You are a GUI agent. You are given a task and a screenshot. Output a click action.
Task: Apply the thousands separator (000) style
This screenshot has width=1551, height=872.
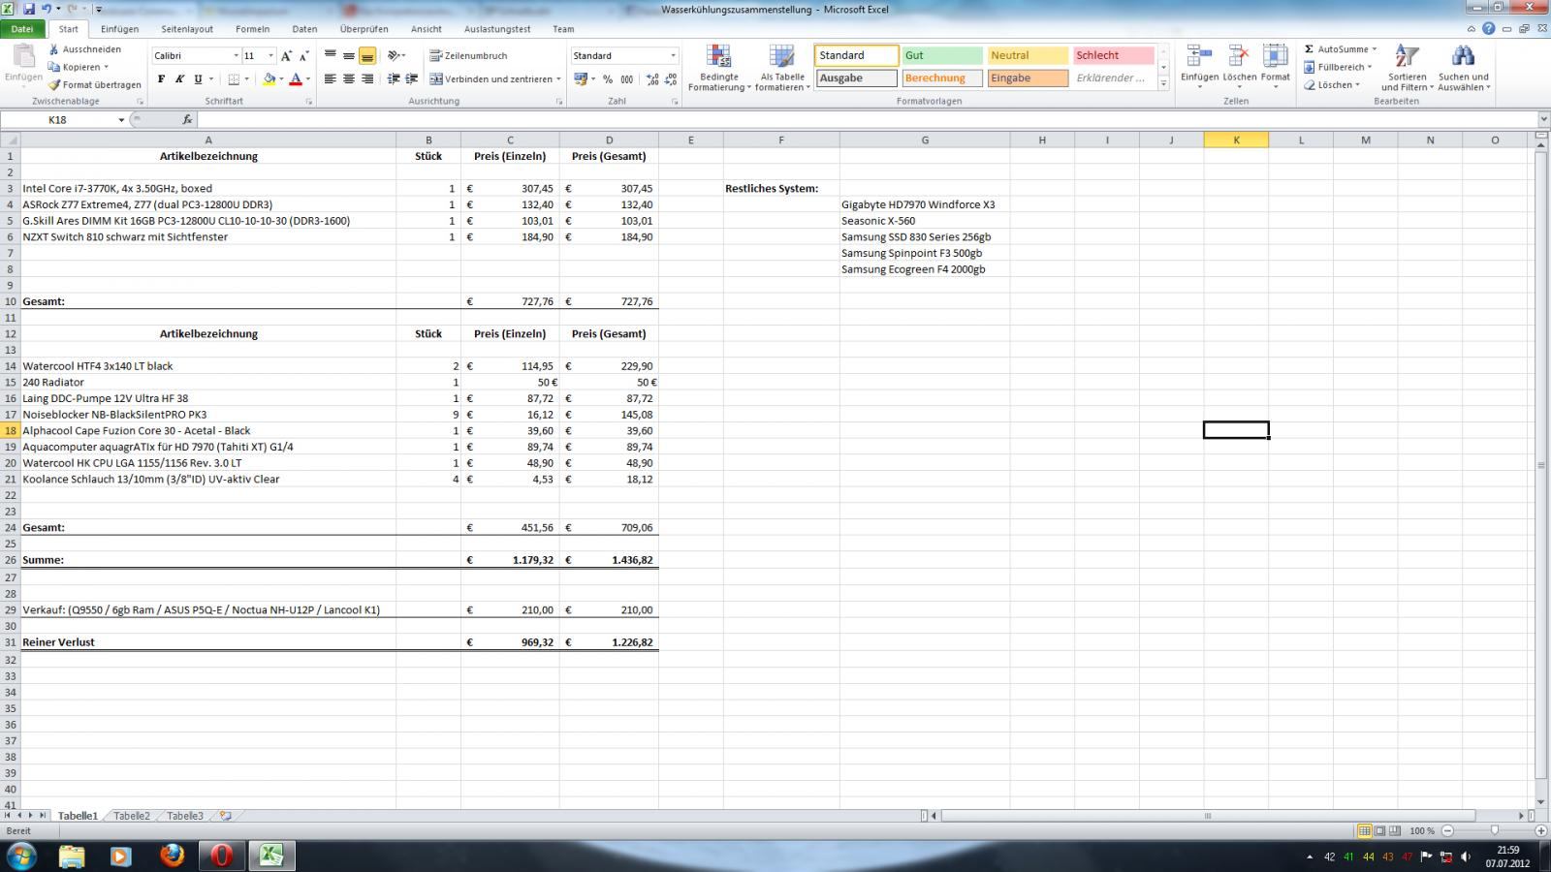627,79
